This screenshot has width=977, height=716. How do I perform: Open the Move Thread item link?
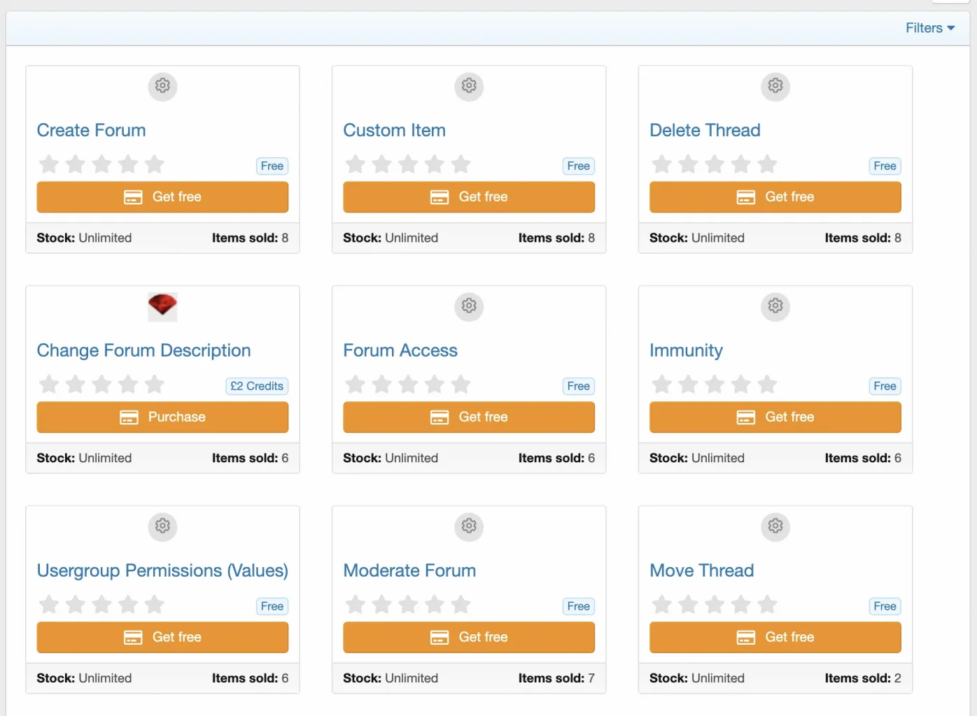pos(701,571)
